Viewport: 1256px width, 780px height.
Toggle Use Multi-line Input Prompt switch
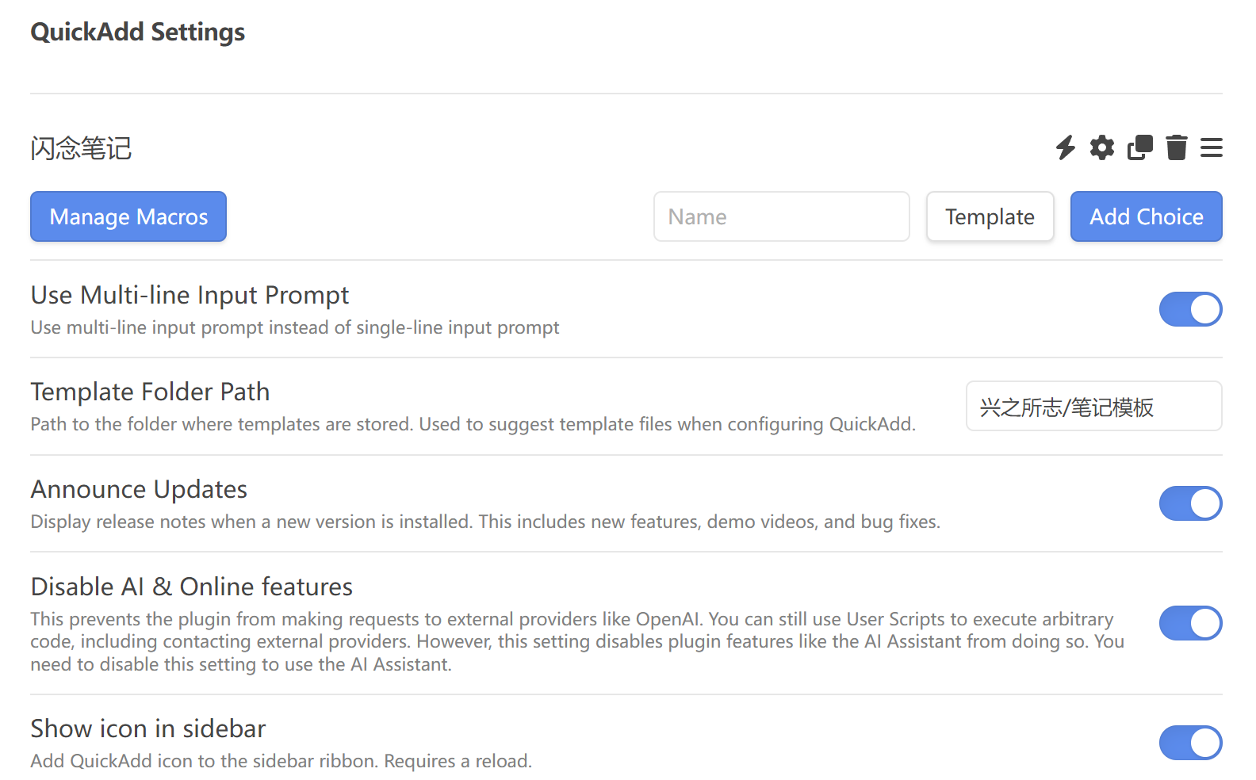[x=1190, y=309]
